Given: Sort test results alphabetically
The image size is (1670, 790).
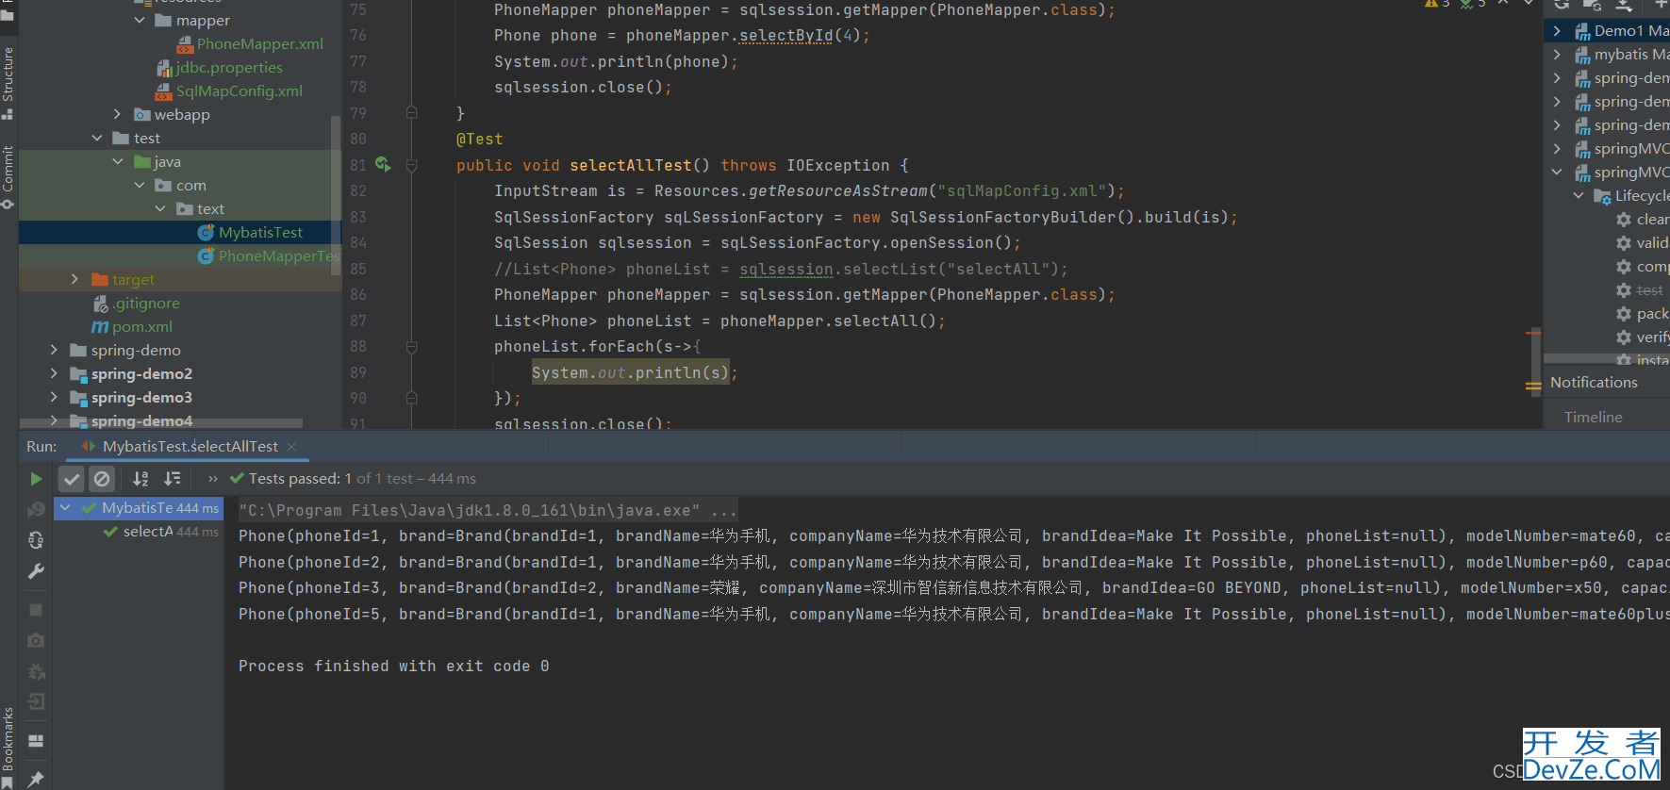Looking at the screenshot, I should click(141, 479).
